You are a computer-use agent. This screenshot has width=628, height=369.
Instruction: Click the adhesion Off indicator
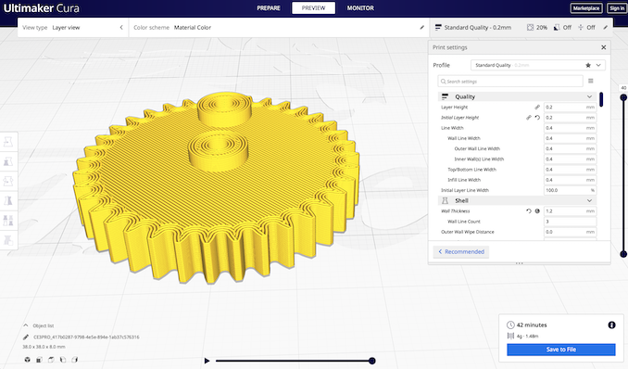(x=586, y=27)
